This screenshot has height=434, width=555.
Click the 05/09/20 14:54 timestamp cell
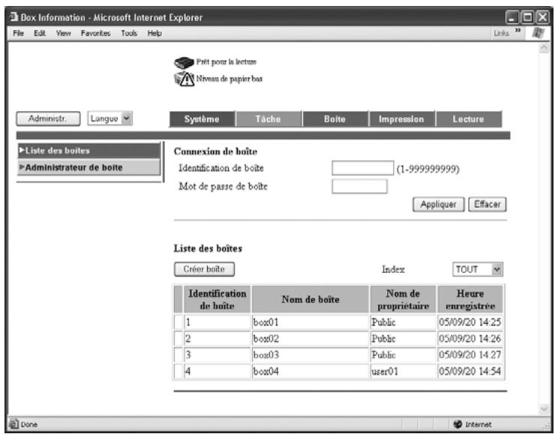coord(470,371)
